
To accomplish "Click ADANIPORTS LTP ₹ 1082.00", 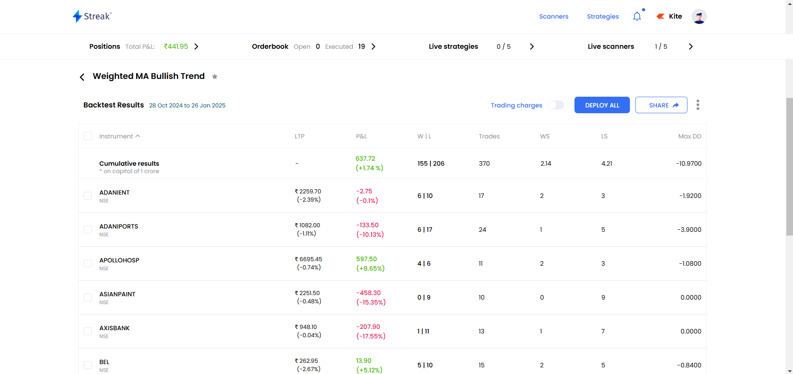I will click(x=307, y=225).
